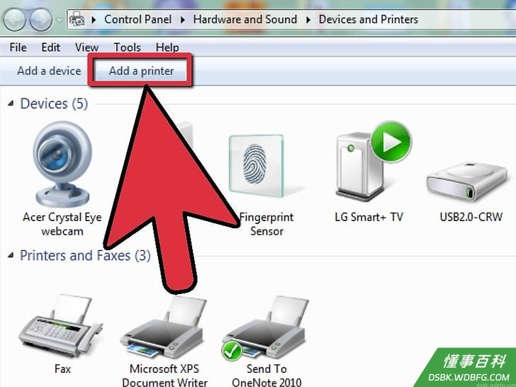Collapse the Printers and Faxes (3) group
The height and width of the screenshot is (387, 516).
[x=11, y=255]
